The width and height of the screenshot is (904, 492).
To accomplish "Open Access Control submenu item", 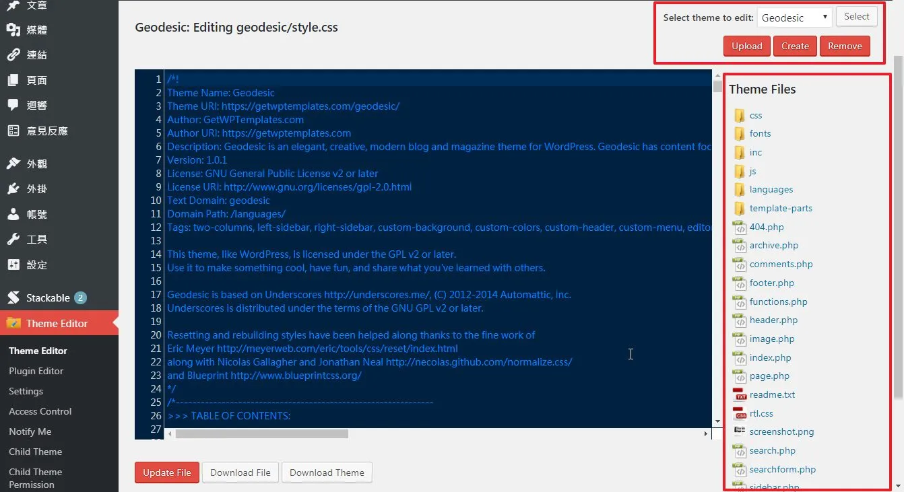I will point(40,411).
